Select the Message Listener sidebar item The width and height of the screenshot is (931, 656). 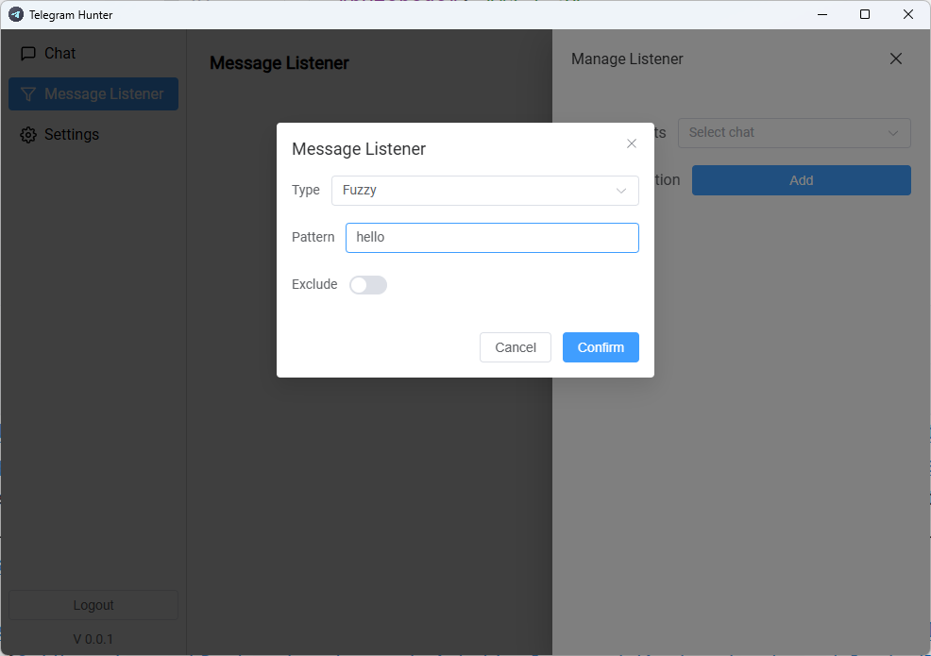pos(93,93)
